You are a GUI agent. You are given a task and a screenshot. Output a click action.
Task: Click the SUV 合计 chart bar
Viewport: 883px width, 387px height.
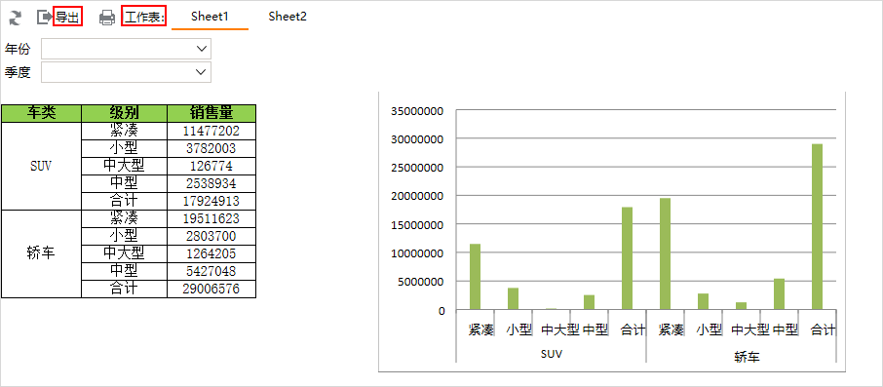pyautogui.click(x=628, y=258)
